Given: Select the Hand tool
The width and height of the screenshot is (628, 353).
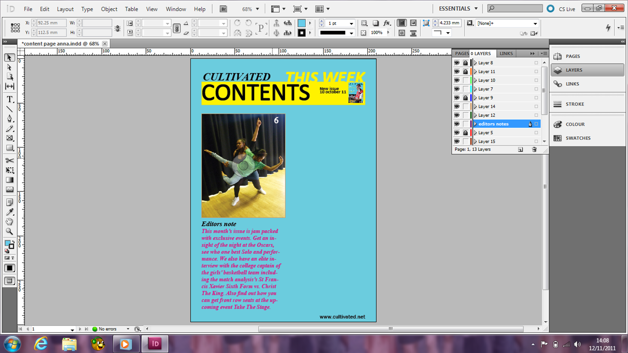Looking at the screenshot, I should 9,222.
